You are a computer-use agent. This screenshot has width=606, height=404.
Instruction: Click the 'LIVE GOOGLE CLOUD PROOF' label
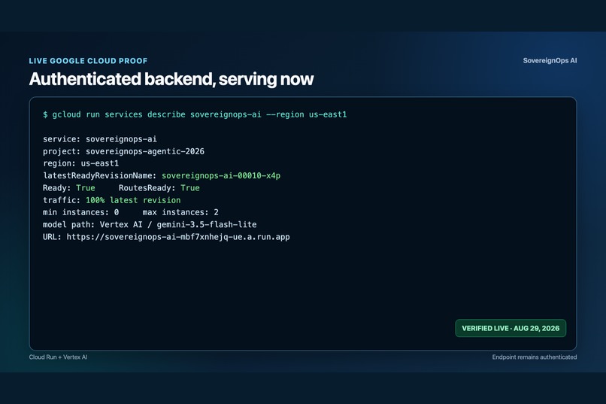click(88, 61)
